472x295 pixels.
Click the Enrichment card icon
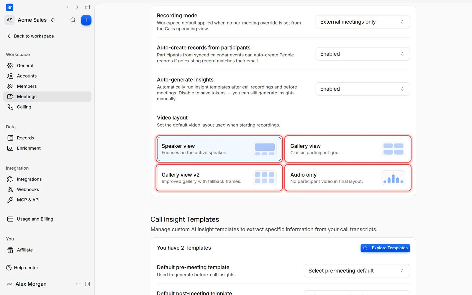coord(10,148)
